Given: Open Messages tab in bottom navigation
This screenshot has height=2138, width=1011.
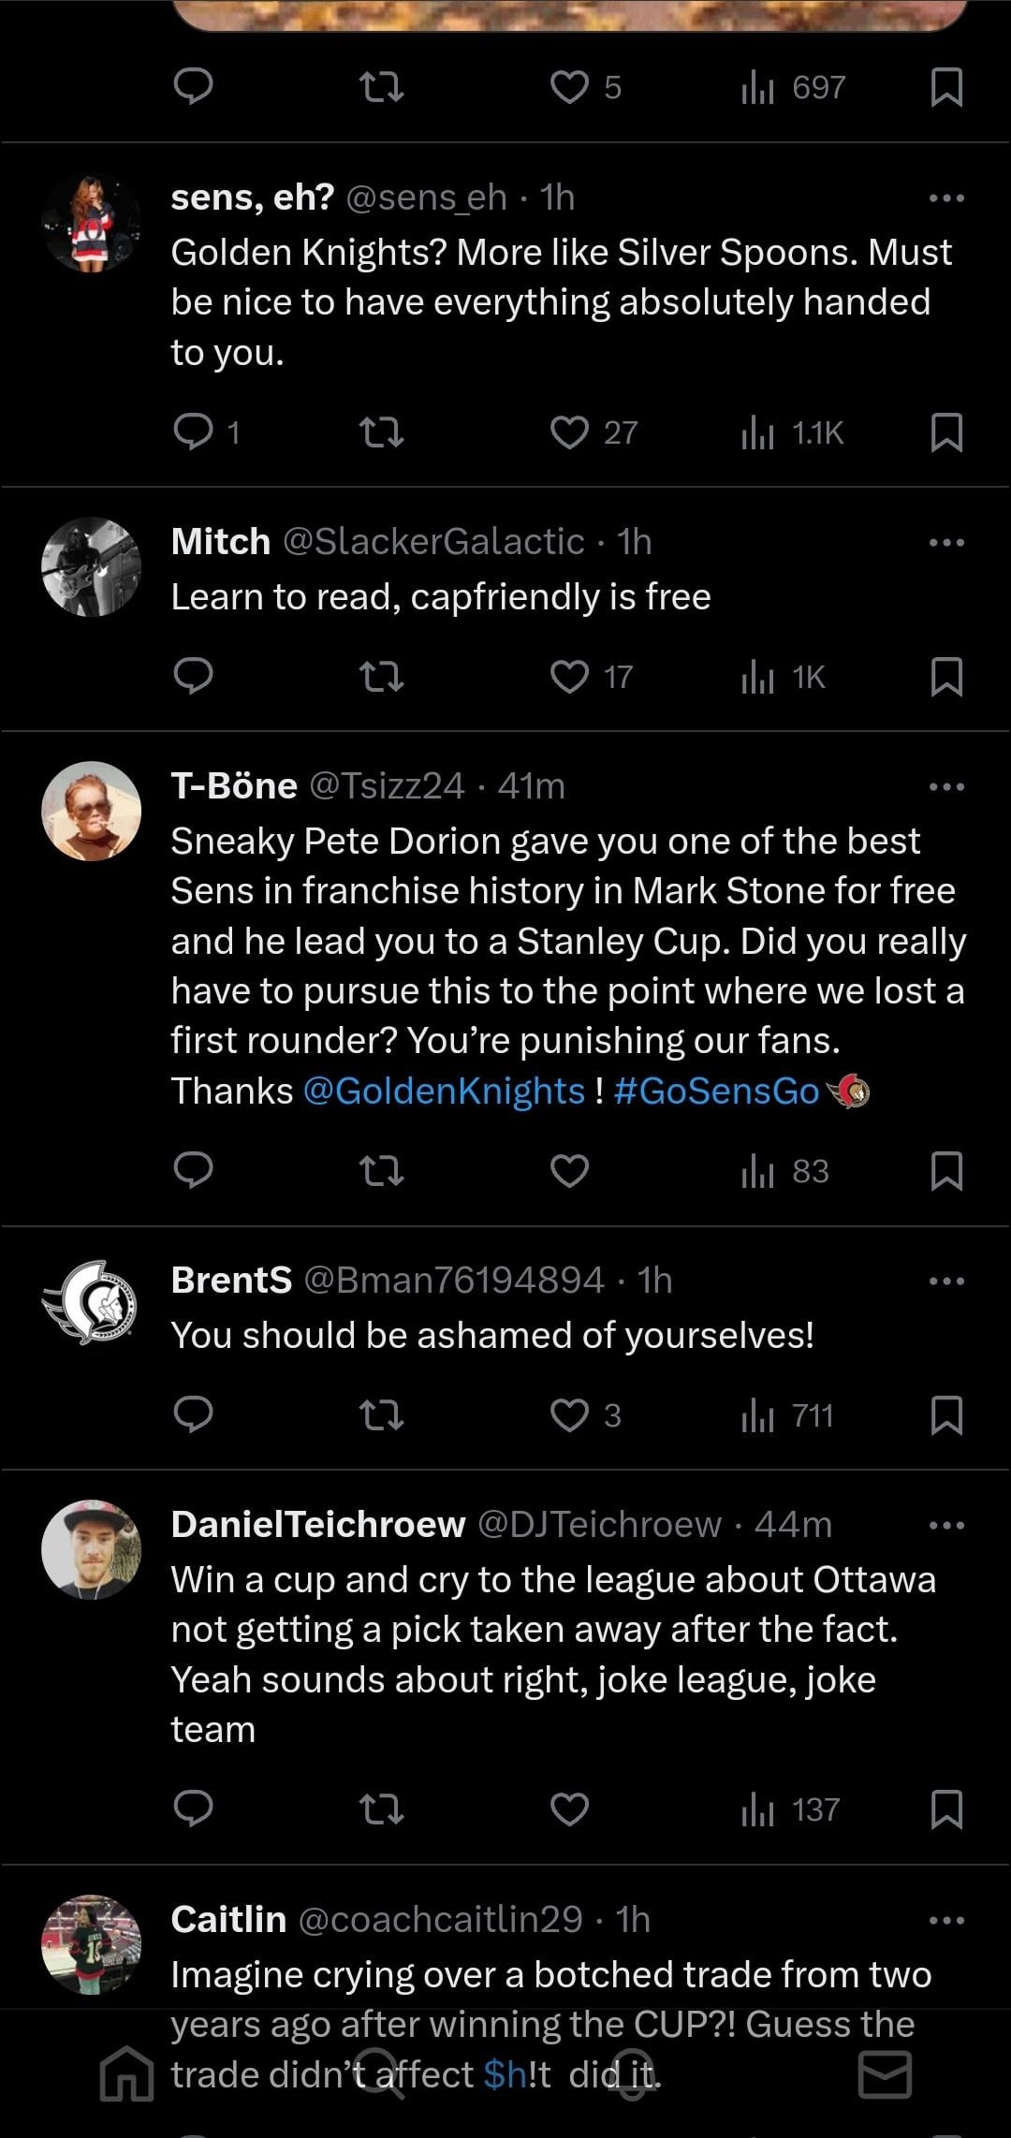Looking at the screenshot, I should tap(885, 2075).
